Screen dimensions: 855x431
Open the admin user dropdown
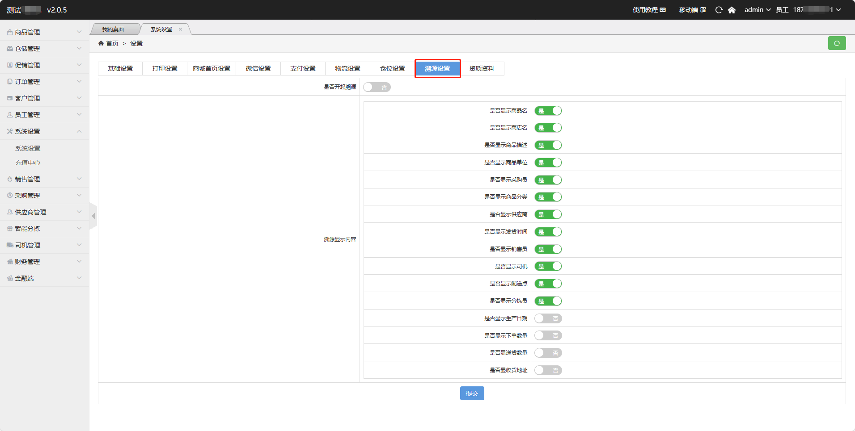pyautogui.click(x=757, y=10)
